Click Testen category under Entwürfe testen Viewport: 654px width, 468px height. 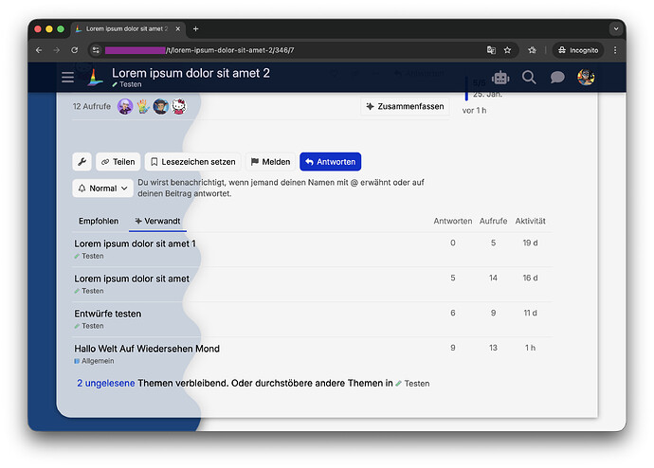[x=89, y=326]
